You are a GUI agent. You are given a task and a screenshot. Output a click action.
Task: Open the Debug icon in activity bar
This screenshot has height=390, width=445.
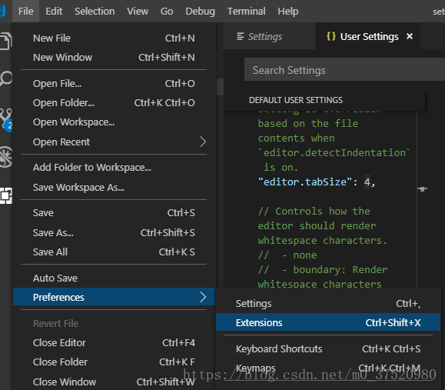click(x=5, y=156)
